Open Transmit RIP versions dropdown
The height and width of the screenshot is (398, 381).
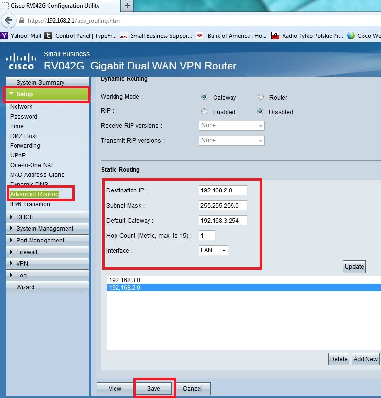(x=232, y=140)
